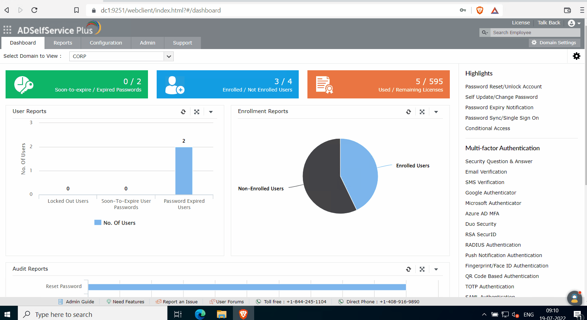This screenshot has height=320, width=587.
Task: Switch to the Dashboard tab
Action: pos(23,43)
